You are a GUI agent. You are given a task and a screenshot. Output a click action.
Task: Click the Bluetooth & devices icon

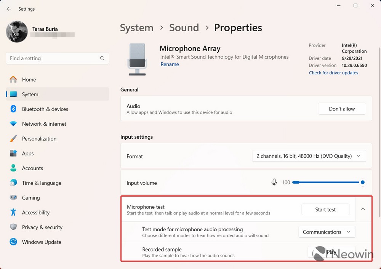(x=13, y=109)
